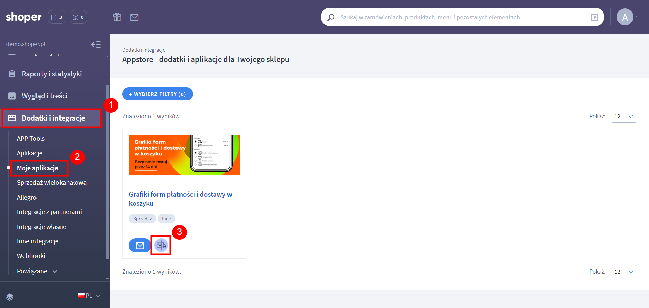Open Raporty i statystyki menu
Viewport: 649px width, 308px height.
[52, 74]
